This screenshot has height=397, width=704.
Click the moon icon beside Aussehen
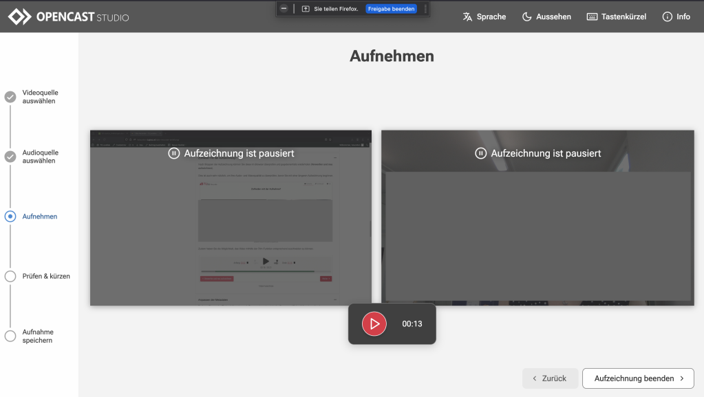(x=526, y=16)
